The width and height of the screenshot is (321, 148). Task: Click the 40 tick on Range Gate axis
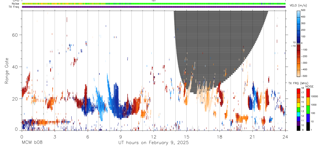(15, 67)
